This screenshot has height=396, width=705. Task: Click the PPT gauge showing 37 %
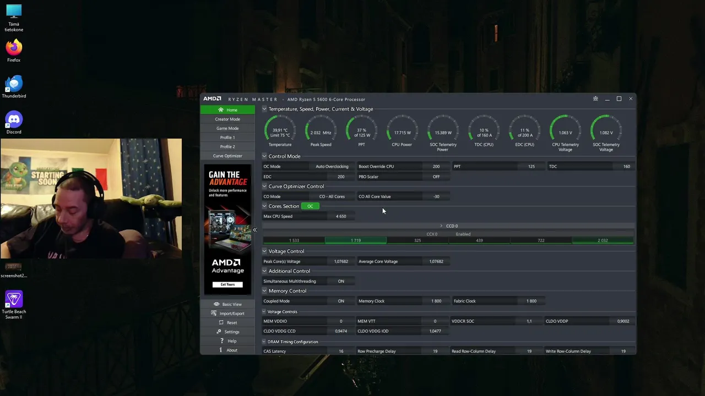click(361, 131)
